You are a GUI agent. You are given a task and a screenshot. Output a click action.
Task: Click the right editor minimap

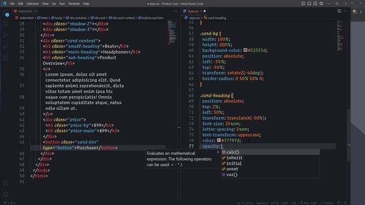pos(340,35)
